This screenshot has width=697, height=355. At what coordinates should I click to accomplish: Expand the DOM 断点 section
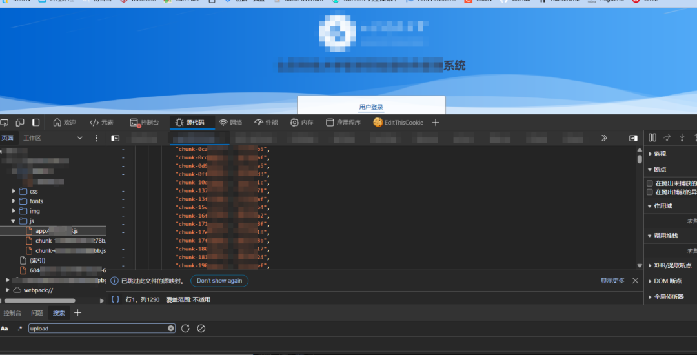point(651,281)
